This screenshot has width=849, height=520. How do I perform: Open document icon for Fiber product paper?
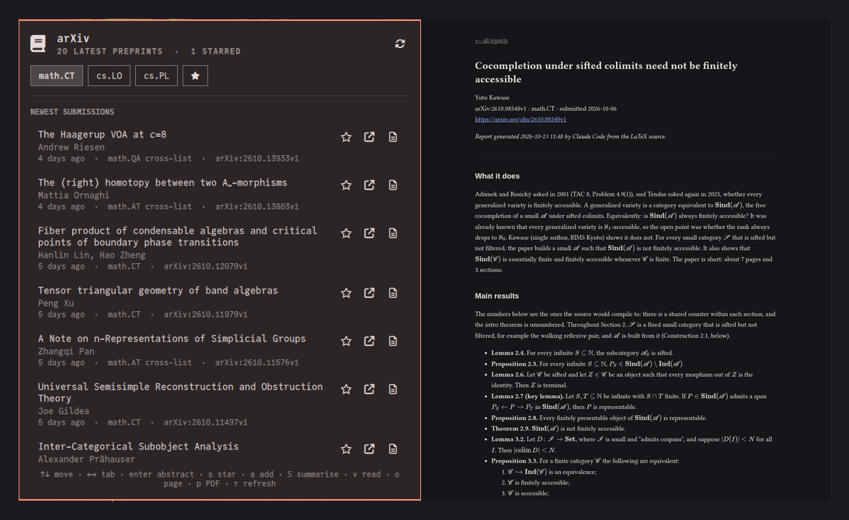click(x=393, y=233)
